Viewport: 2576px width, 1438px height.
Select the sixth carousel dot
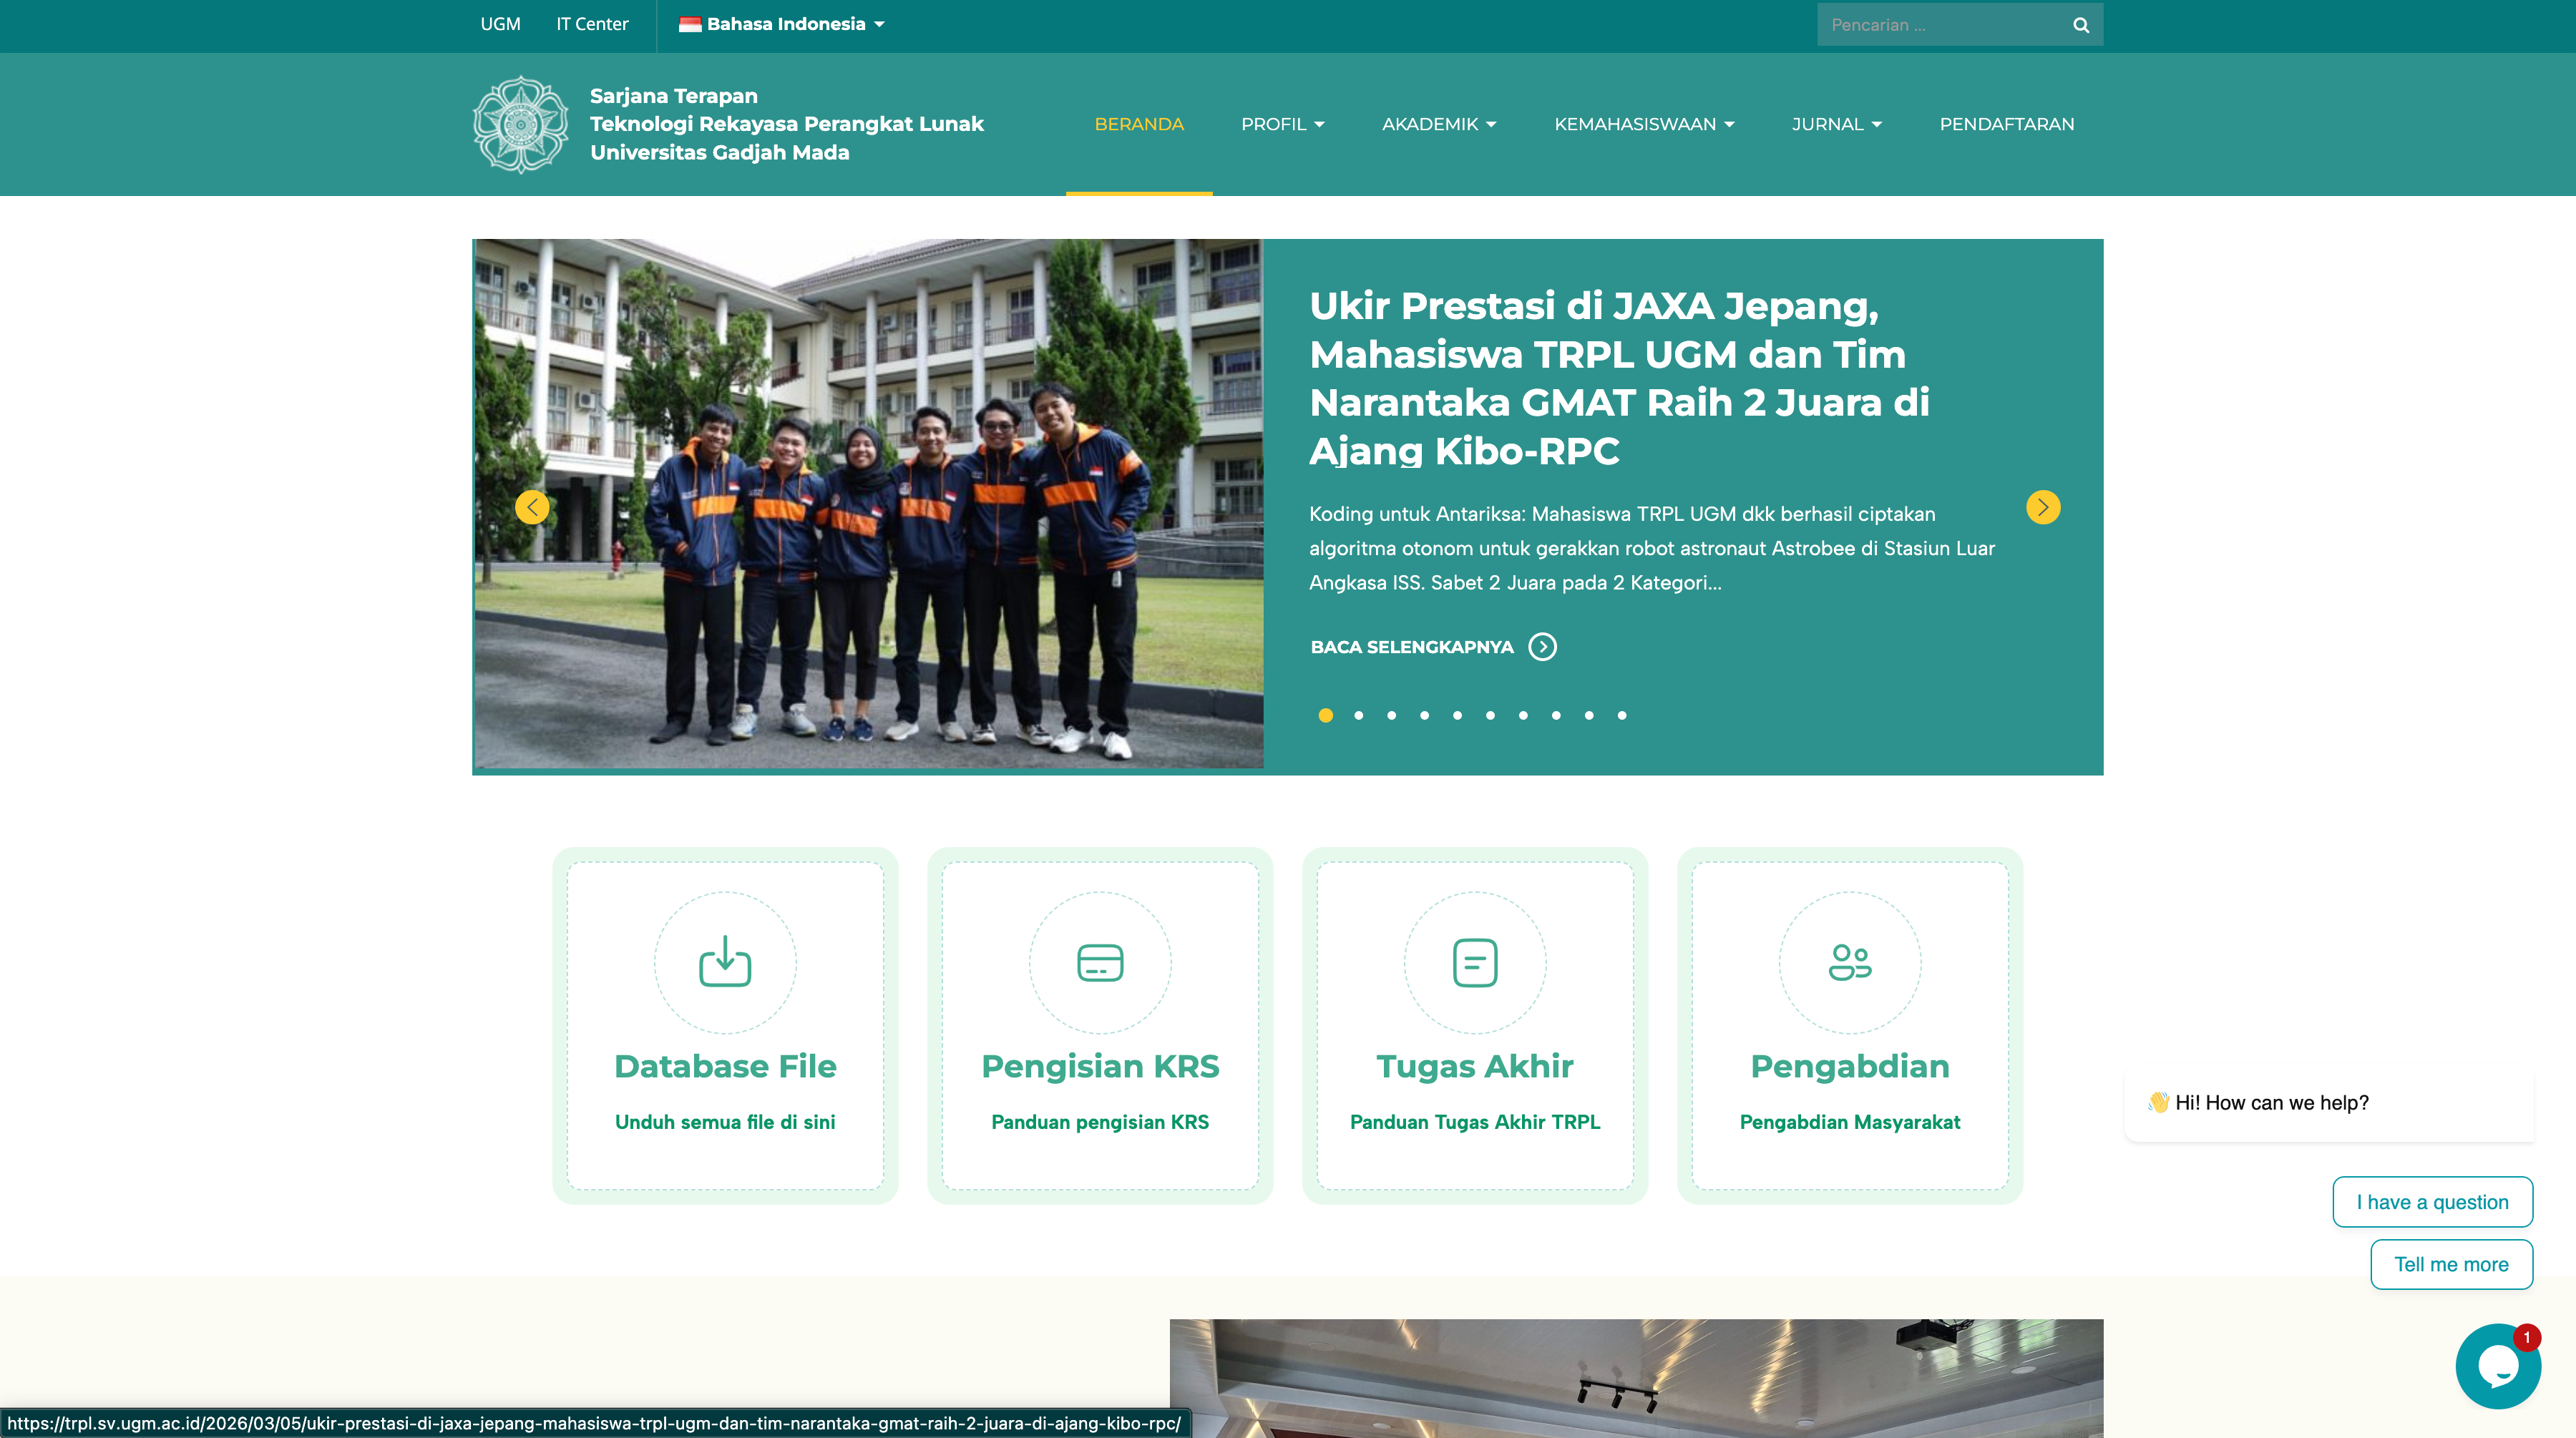[x=1491, y=715]
